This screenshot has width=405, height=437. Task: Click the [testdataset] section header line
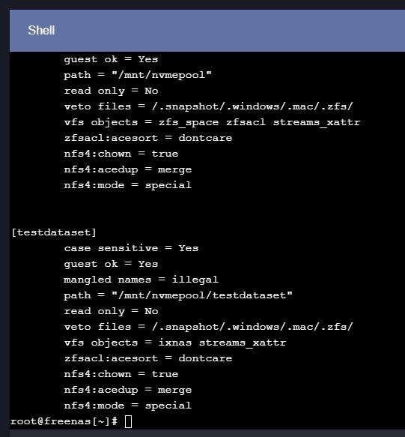click(54, 232)
